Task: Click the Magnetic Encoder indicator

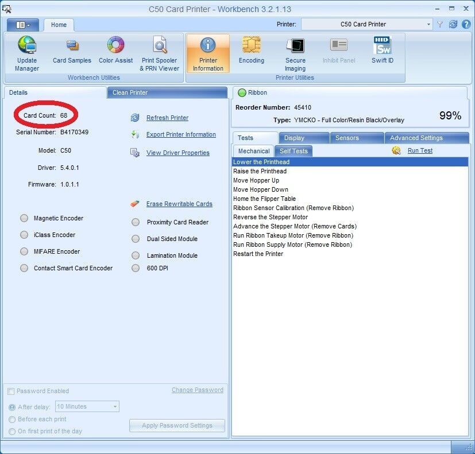Action: (24, 218)
